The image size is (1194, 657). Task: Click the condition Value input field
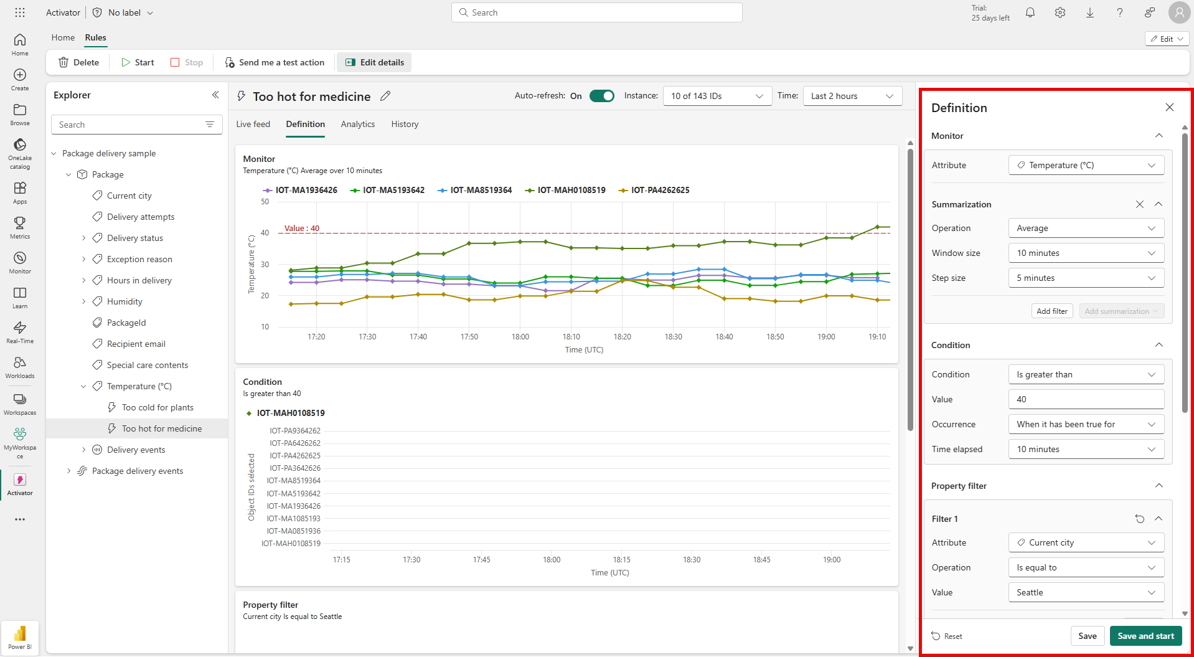click(x=1086, y=399)
